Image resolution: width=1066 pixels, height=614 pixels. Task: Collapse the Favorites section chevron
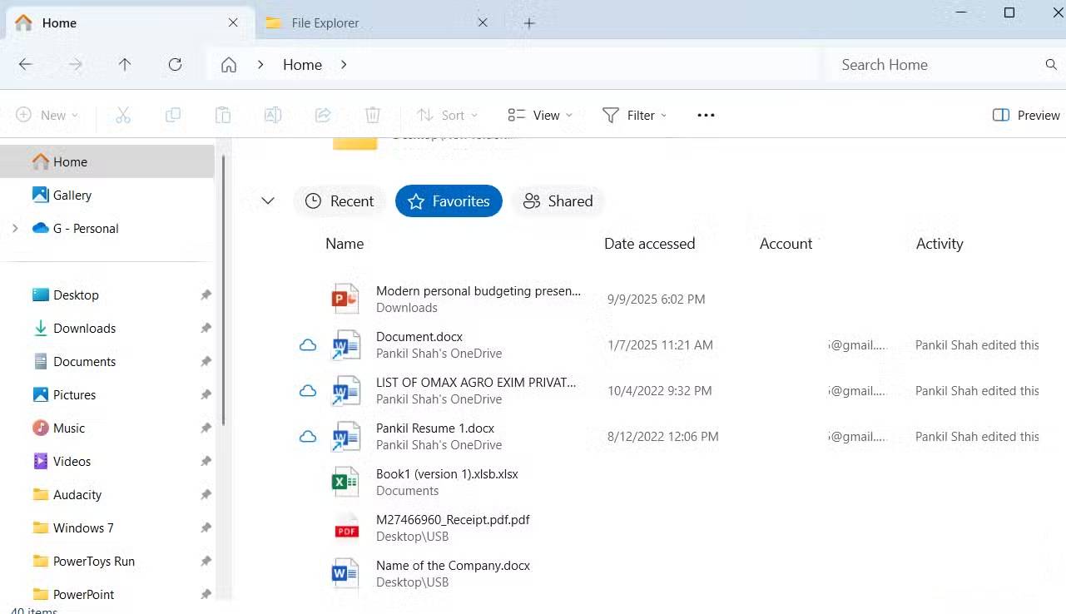(268, 201)
